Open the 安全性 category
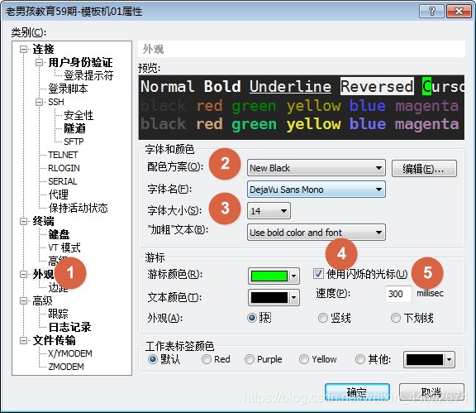476x413 pixels. [x=79, y=115]
